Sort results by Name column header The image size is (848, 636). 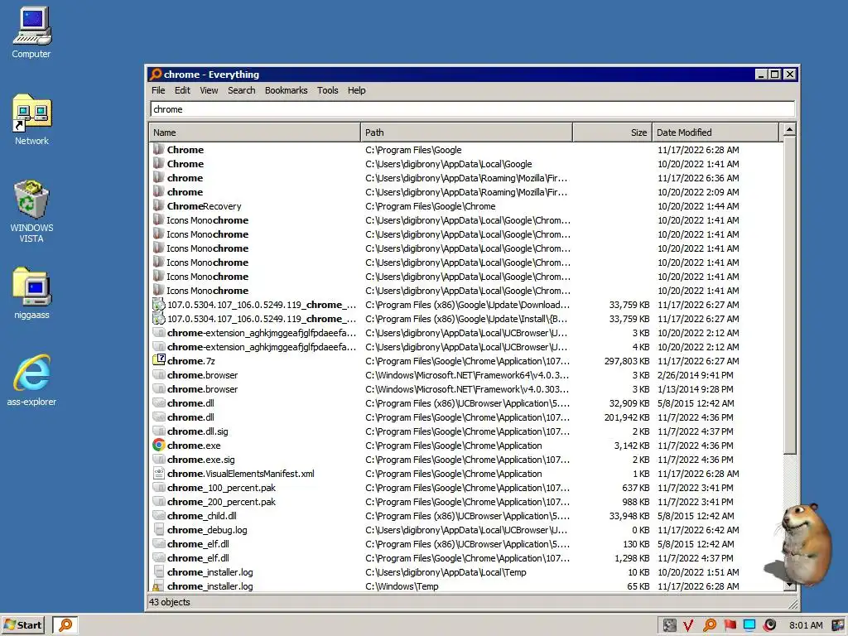pos(255,132)
